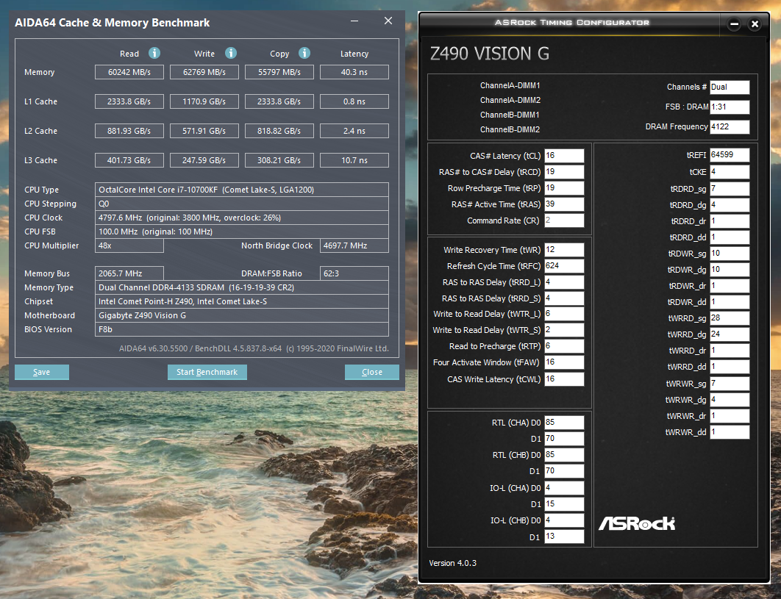
Task: Click the RTL (CHA) D0 field
Action: pyautogui.click(x=564, y=423)
